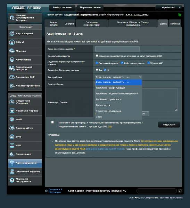
Task: Uncheck the Файл налаштування checkbox
Action: coord(122,63)
